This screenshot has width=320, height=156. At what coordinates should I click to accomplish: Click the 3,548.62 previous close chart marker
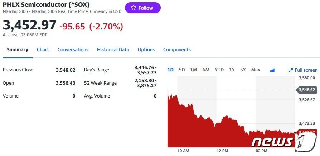pyautogui.click(x=306, y=90)
